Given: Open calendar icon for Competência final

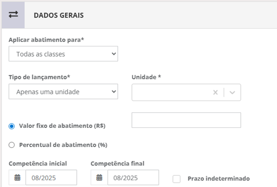Looking at the screenshot, I should pos(99,177).
